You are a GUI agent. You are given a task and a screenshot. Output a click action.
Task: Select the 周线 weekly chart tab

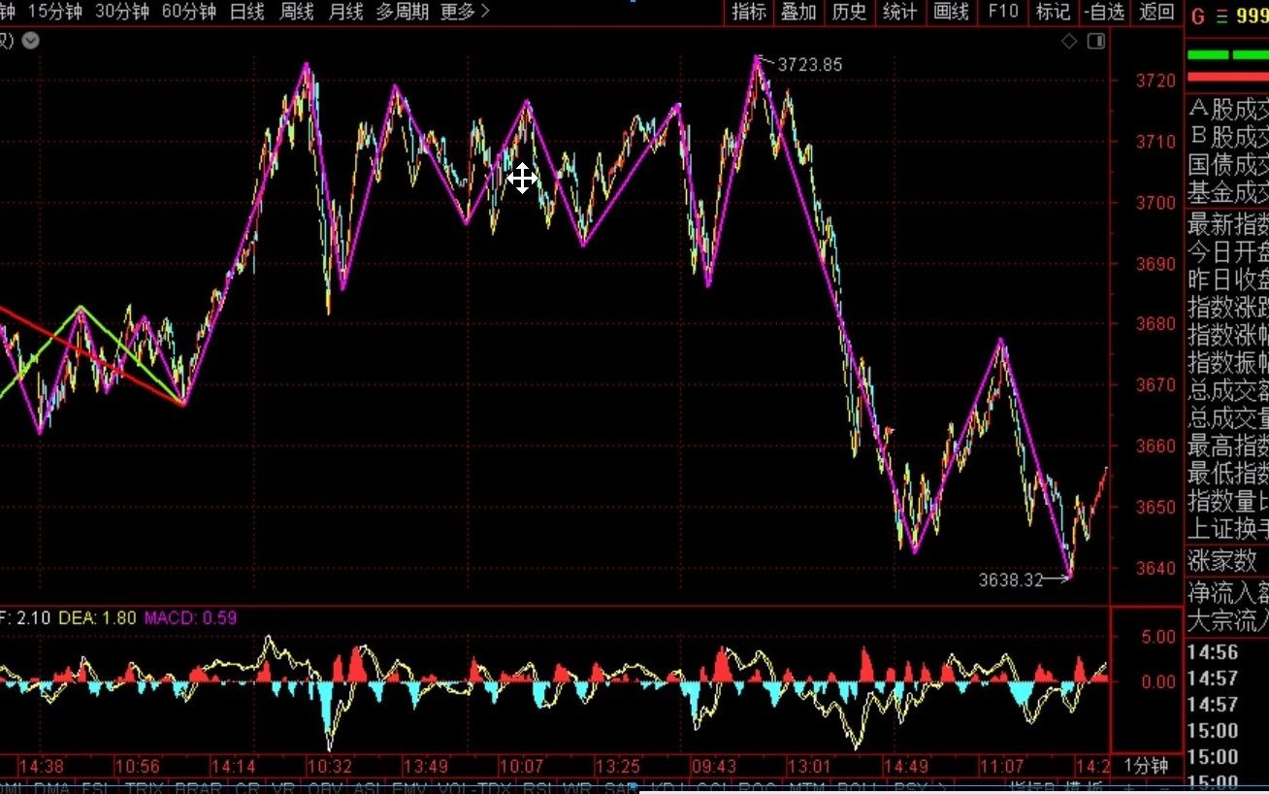click(296, 12)
